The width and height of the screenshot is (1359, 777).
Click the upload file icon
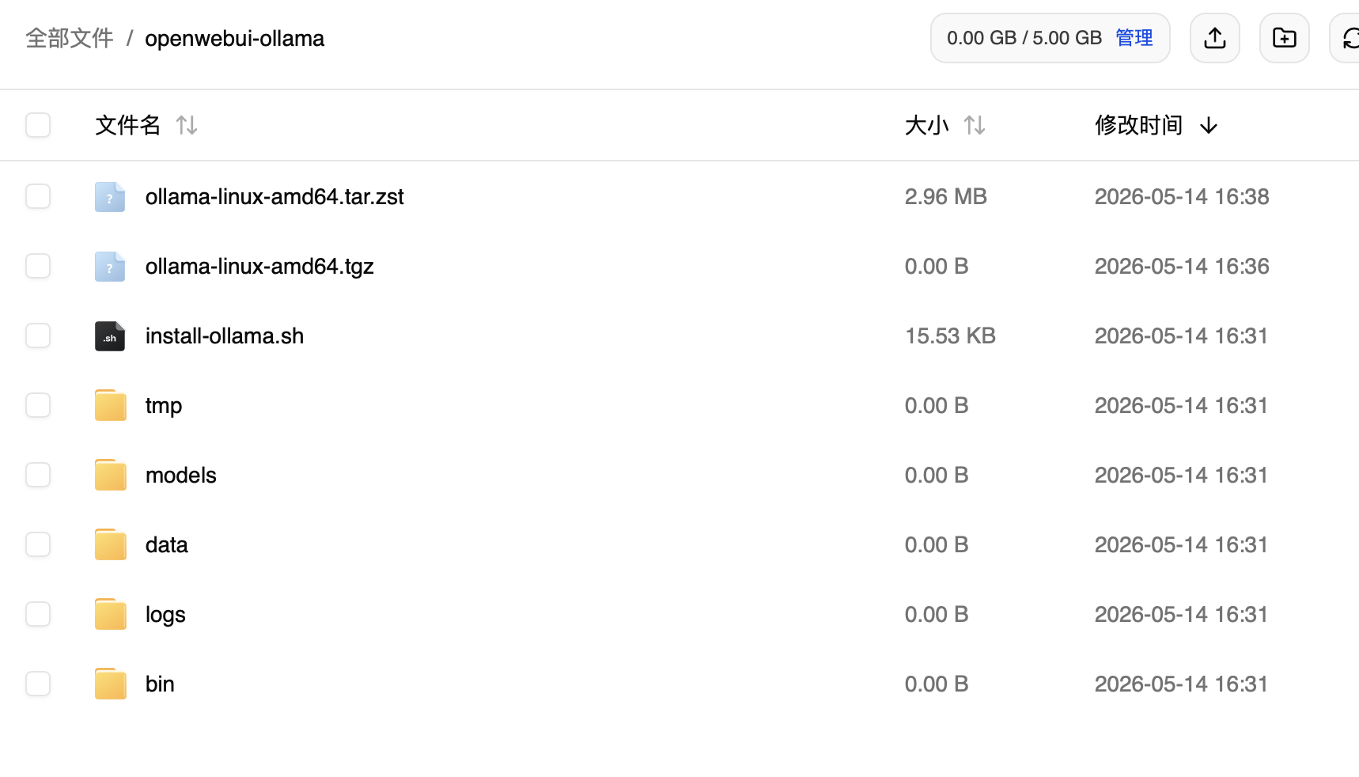click(x=1214, y=38)
